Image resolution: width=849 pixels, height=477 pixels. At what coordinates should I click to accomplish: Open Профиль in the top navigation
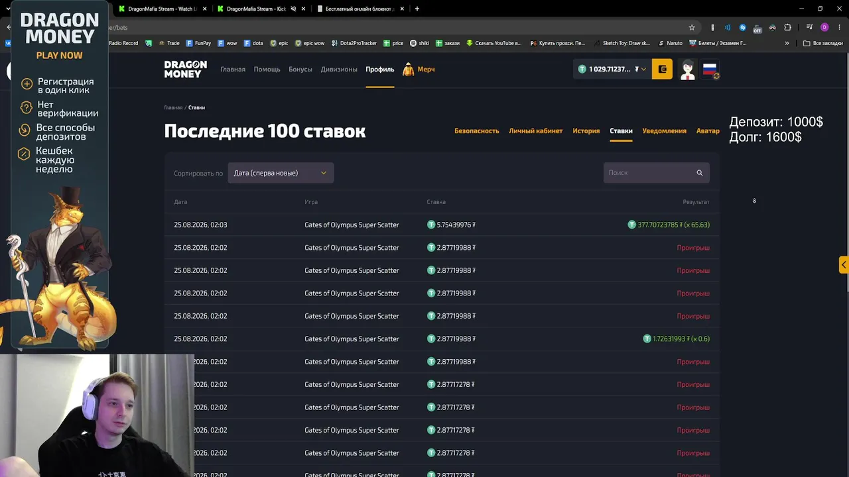click(379, 69)
